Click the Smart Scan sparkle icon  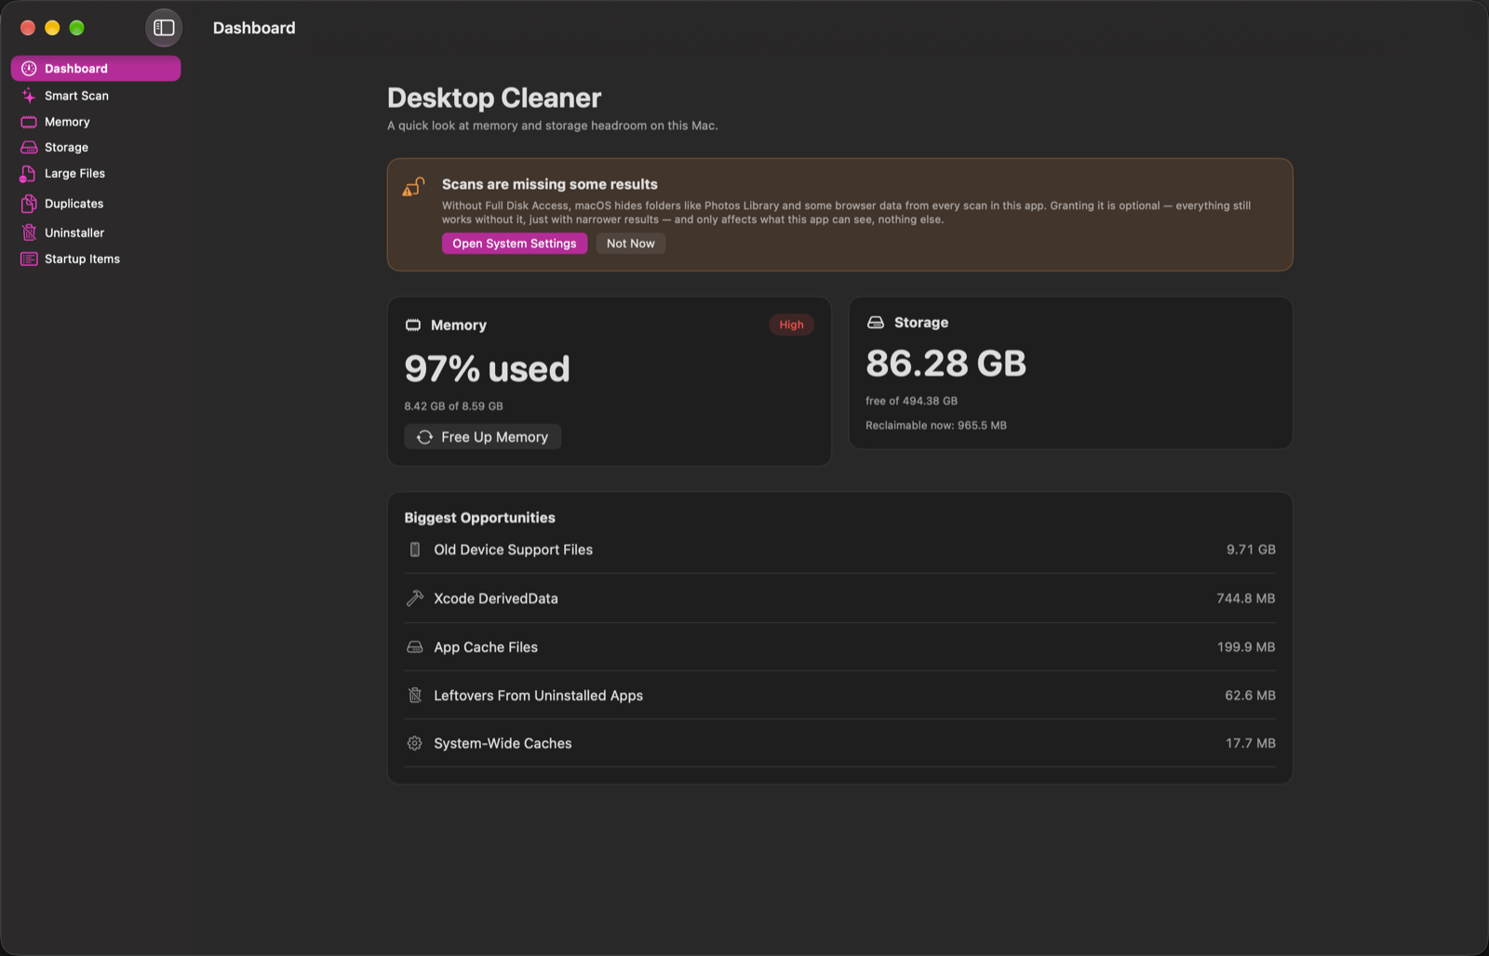pyautogui.click(x=29, y=96)
